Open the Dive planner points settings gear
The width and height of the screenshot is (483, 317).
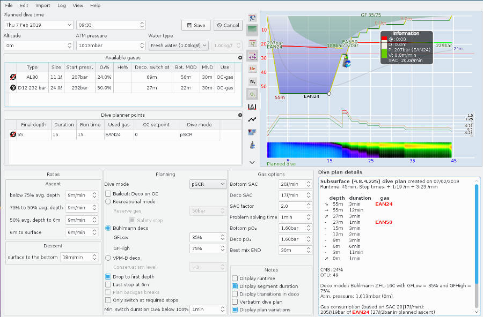[x=240, y=115]
